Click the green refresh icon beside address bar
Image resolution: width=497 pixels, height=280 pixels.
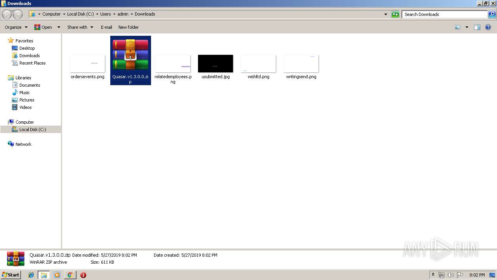pyautogui.click(x=395, y=14)
